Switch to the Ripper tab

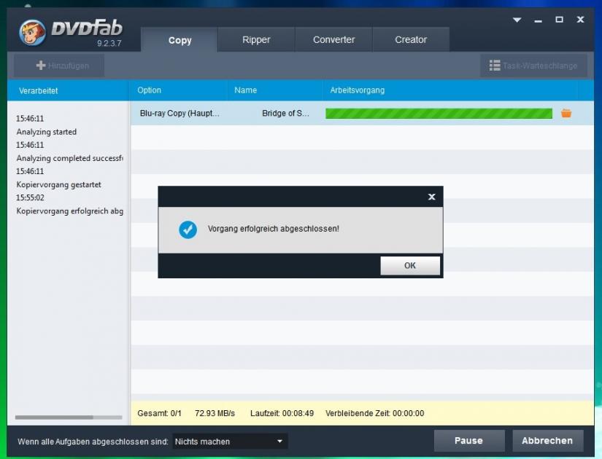256,39
